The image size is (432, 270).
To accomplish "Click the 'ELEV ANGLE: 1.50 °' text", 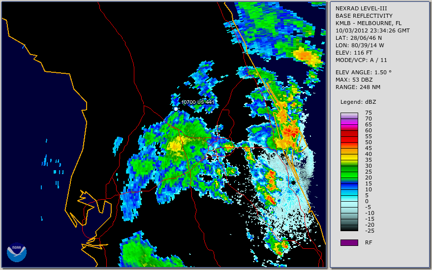I will coord(363,72).
